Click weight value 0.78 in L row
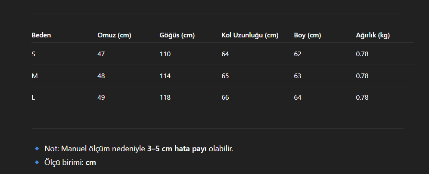 pos(362,98)
